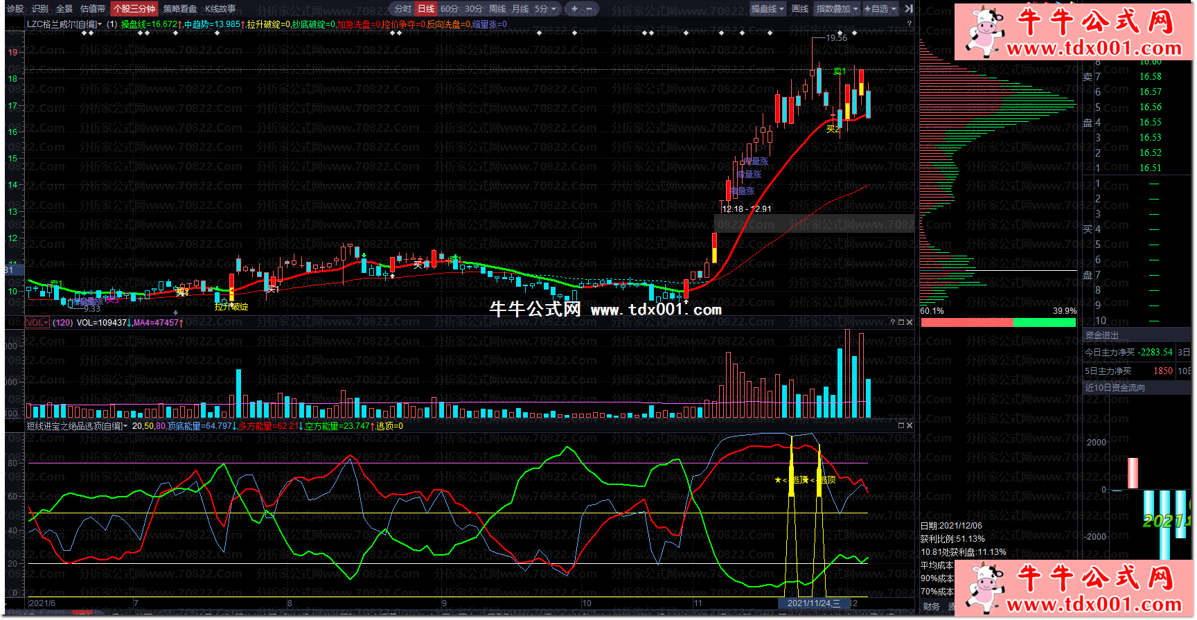Switch to 周线 weekly period

[497, 9]
